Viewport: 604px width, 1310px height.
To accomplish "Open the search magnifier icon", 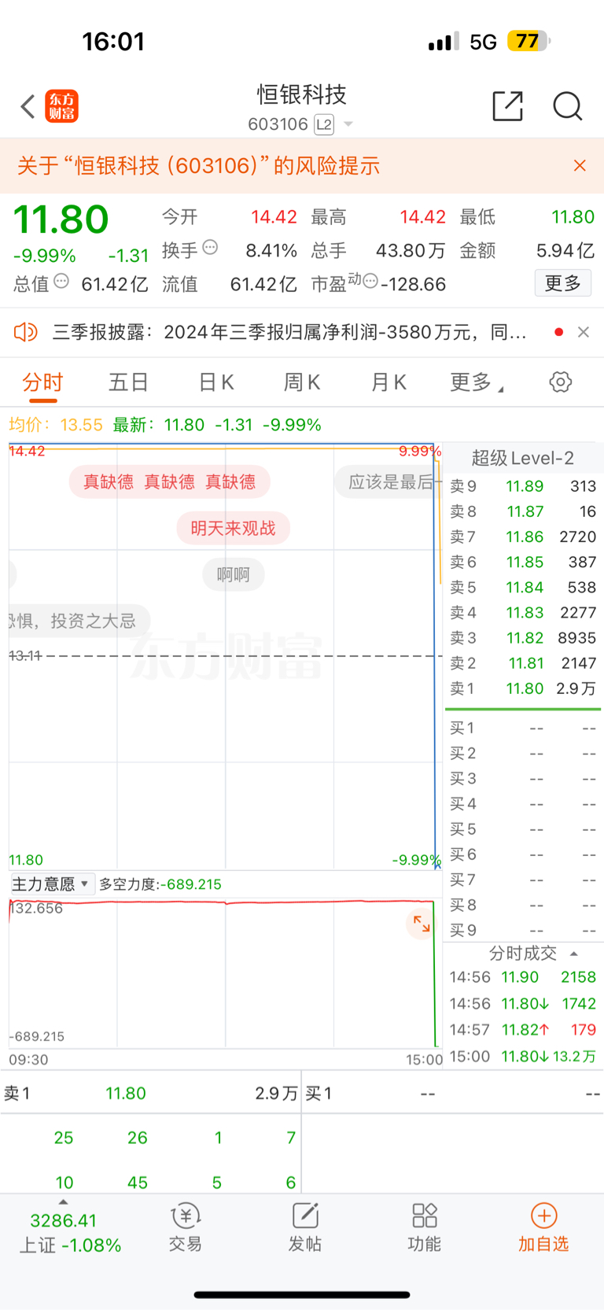I will click(567, 106).
